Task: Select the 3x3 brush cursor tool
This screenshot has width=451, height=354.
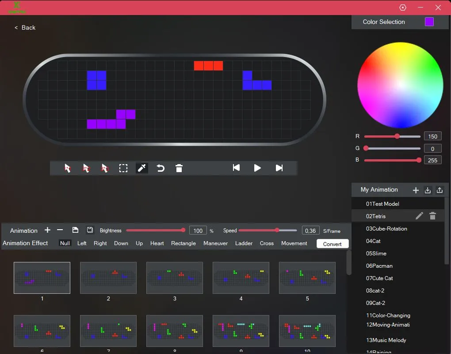Action: click(x=105, y=168)
